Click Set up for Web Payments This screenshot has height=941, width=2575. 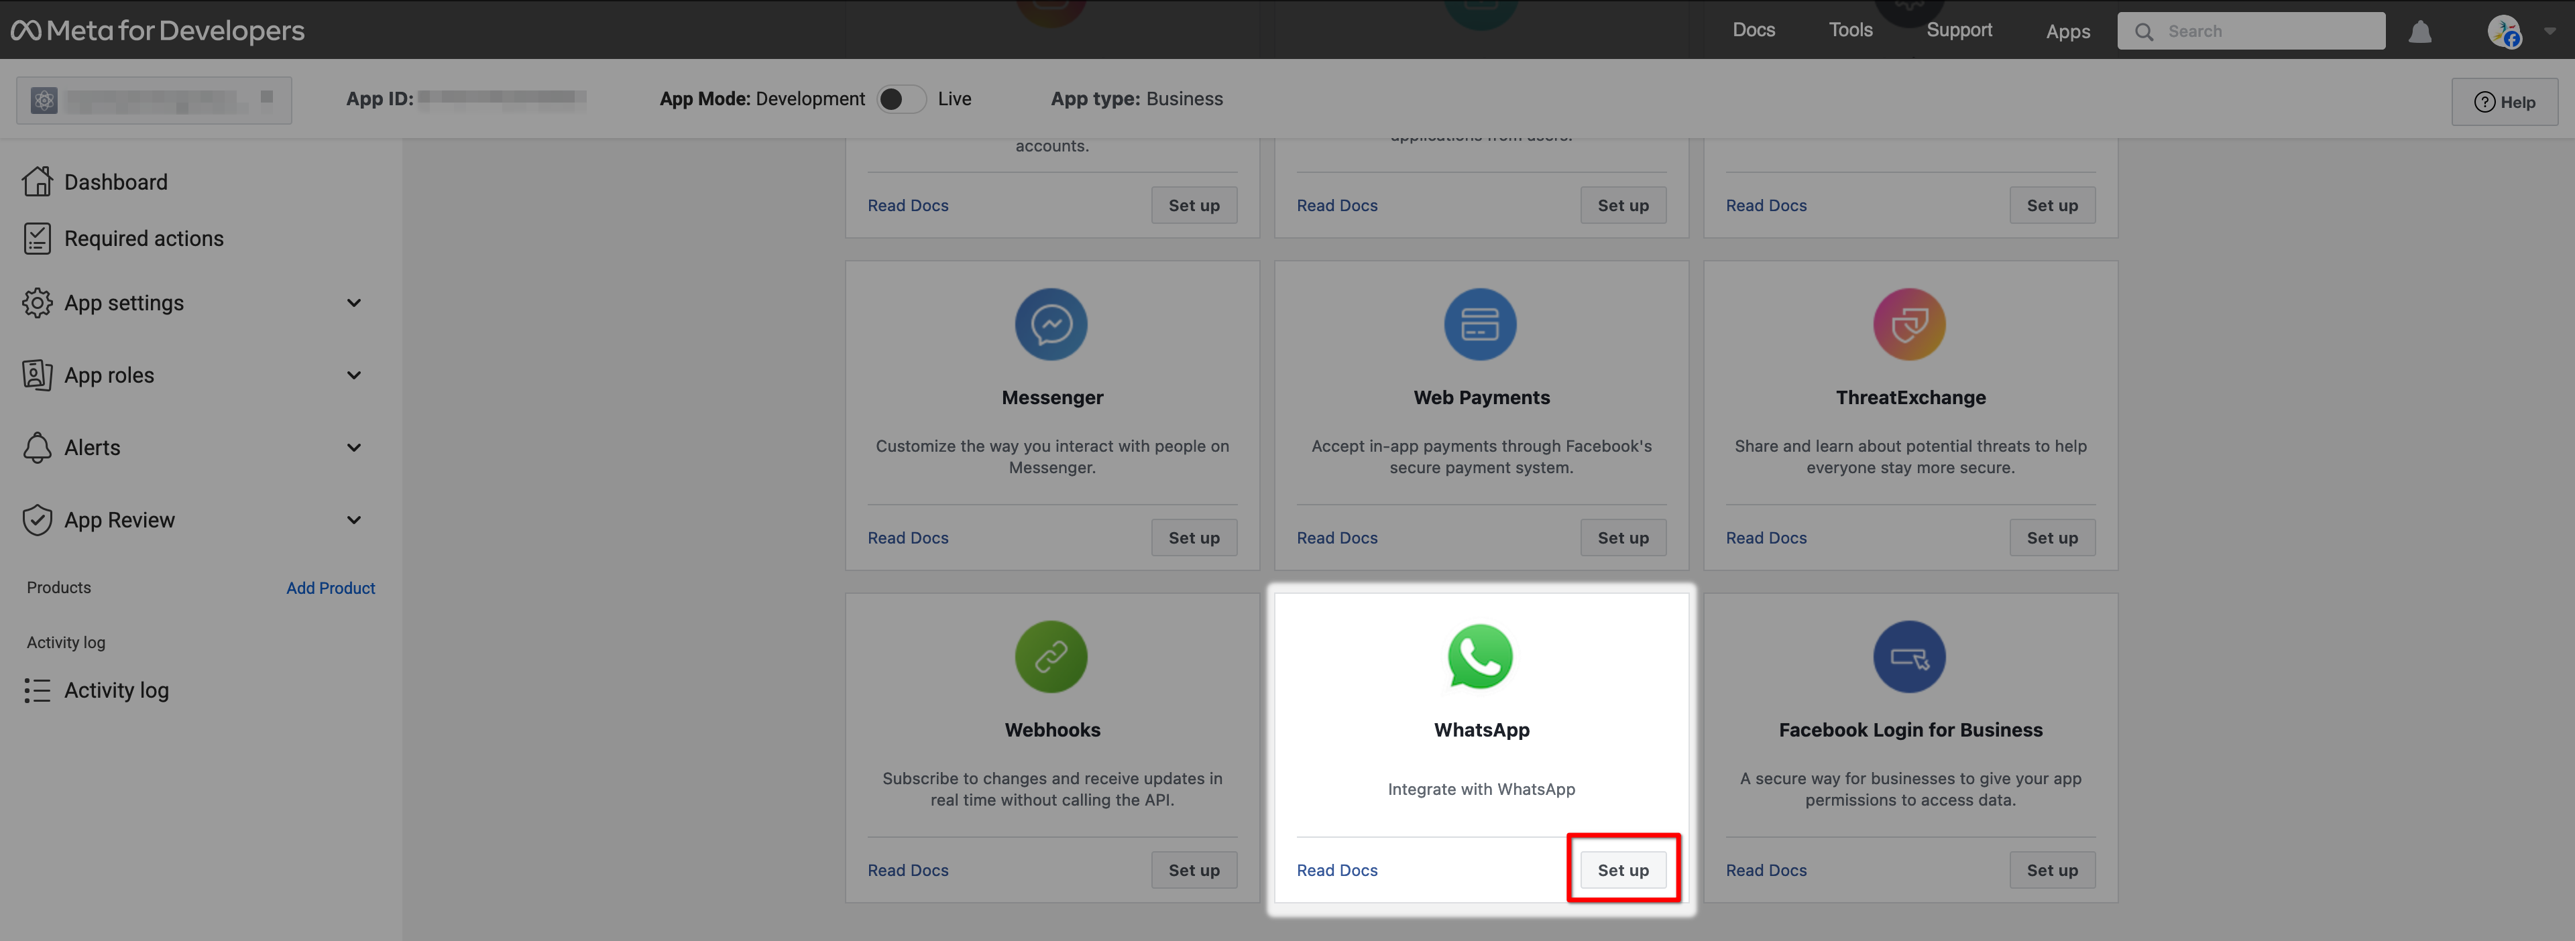[1622, 538]
